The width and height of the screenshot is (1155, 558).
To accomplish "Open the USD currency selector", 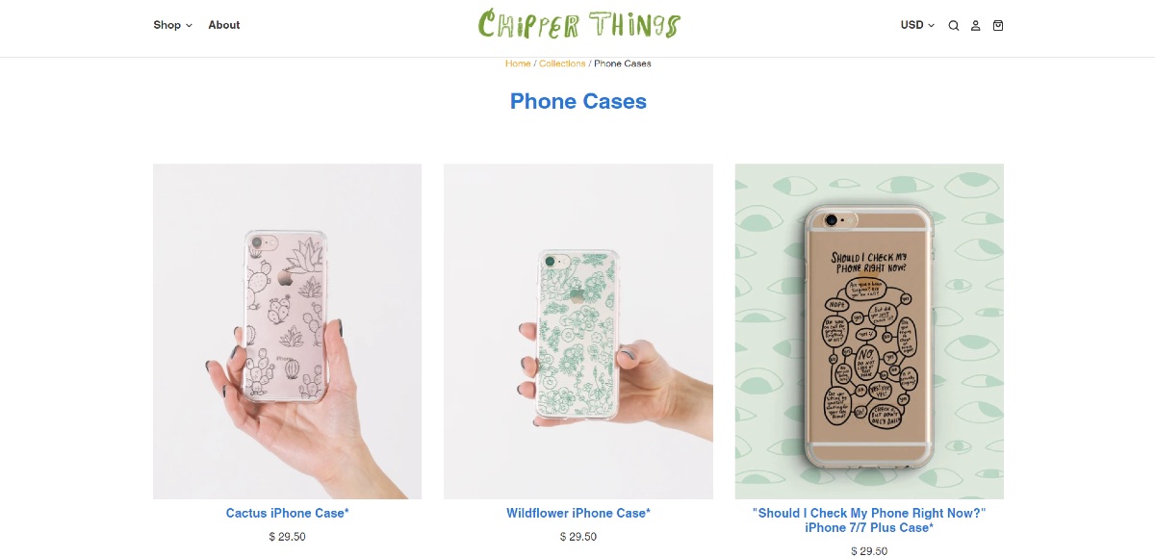I will point(917,25).
